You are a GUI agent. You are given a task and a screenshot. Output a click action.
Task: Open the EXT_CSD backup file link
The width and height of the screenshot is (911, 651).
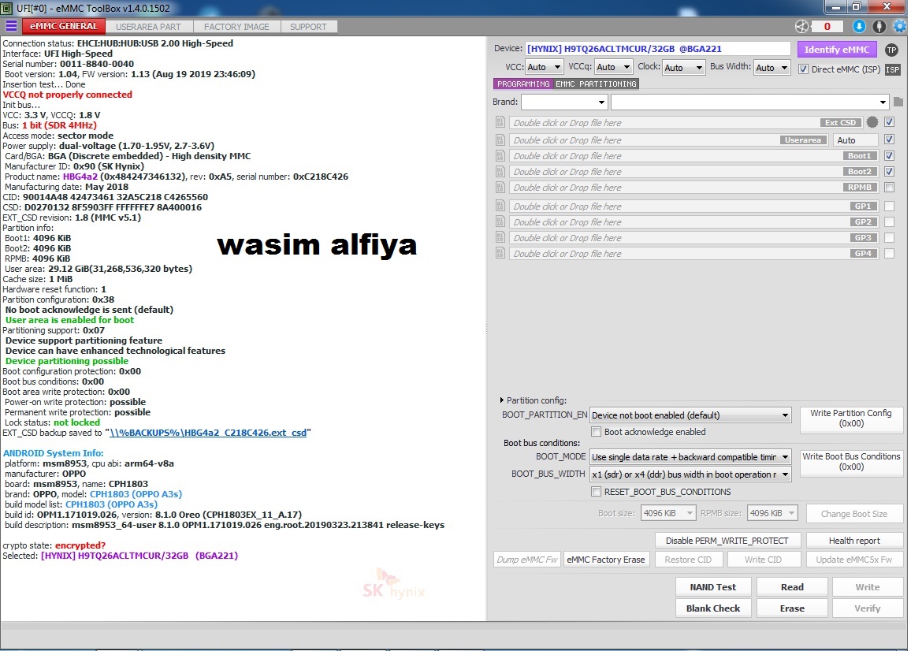tap(208, 433)
